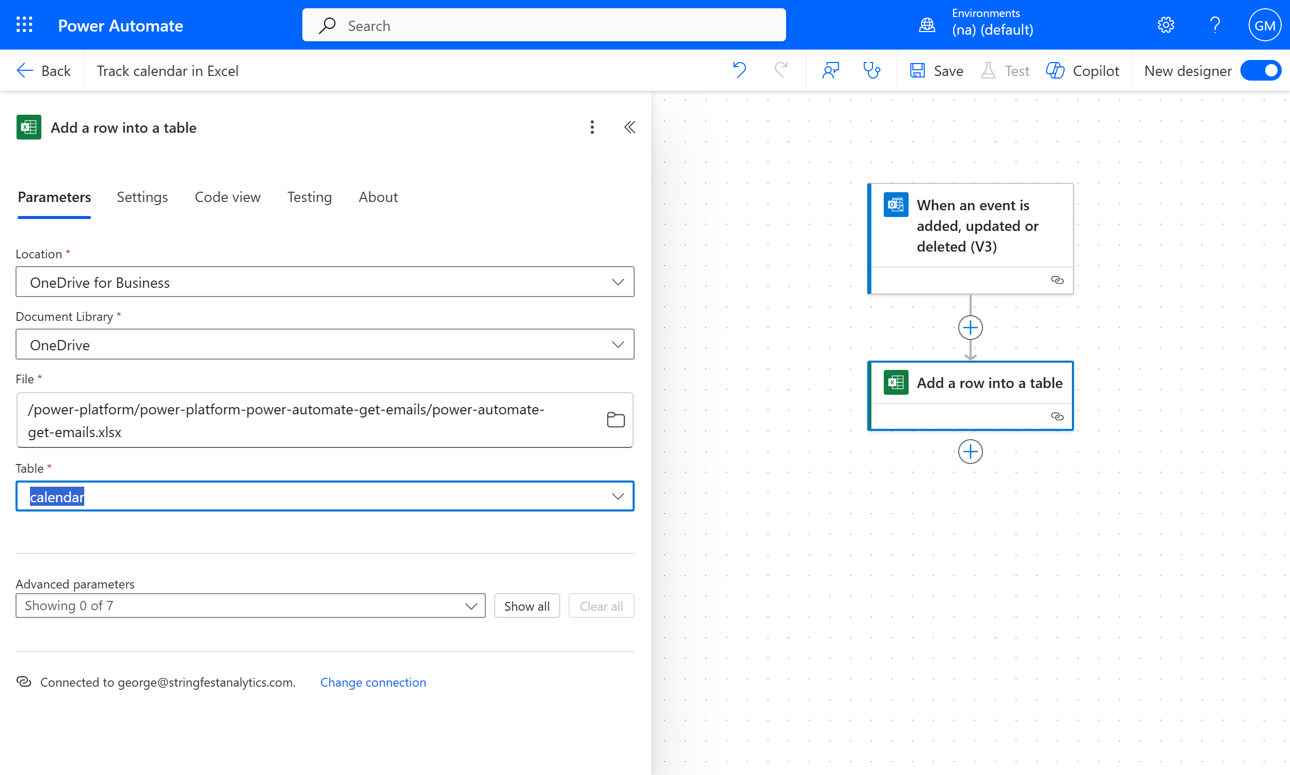Image resolution: width=1290 pixels, height=775 pixels.
Task: Toggle the New designer switch
Action: (1260, 70)
